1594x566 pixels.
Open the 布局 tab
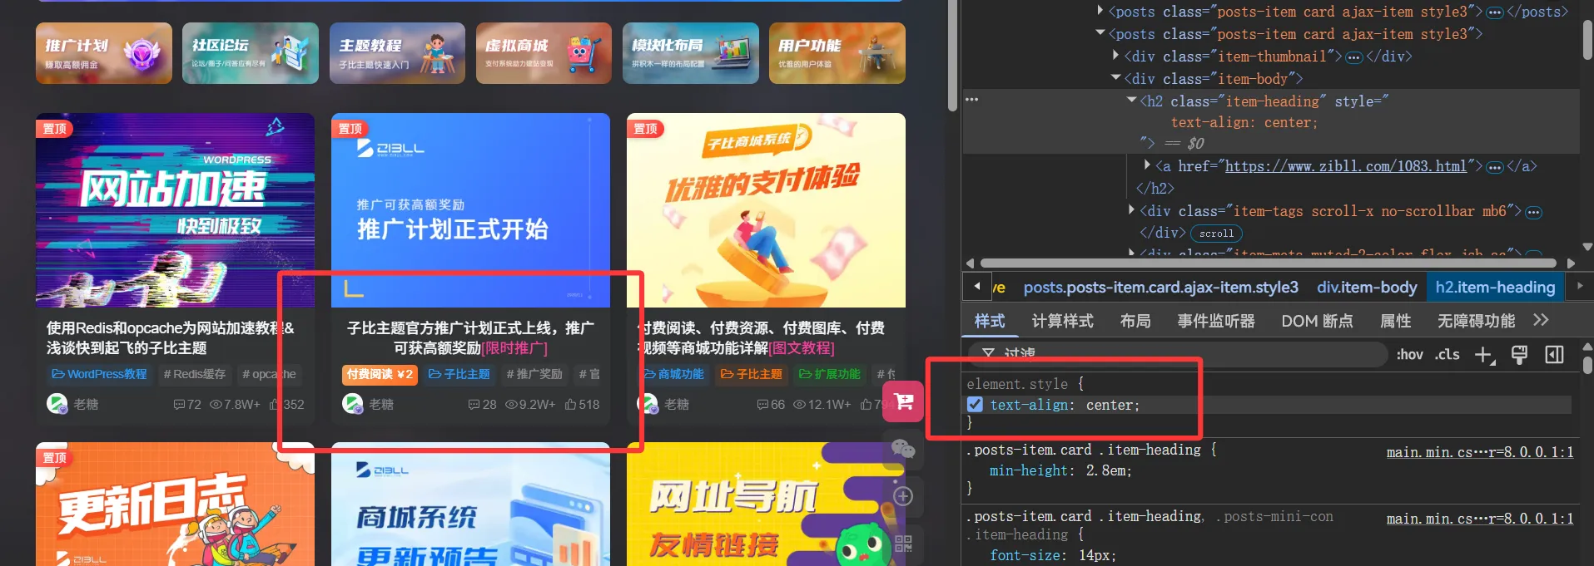pyautogui.click(x=1135, y=321)
